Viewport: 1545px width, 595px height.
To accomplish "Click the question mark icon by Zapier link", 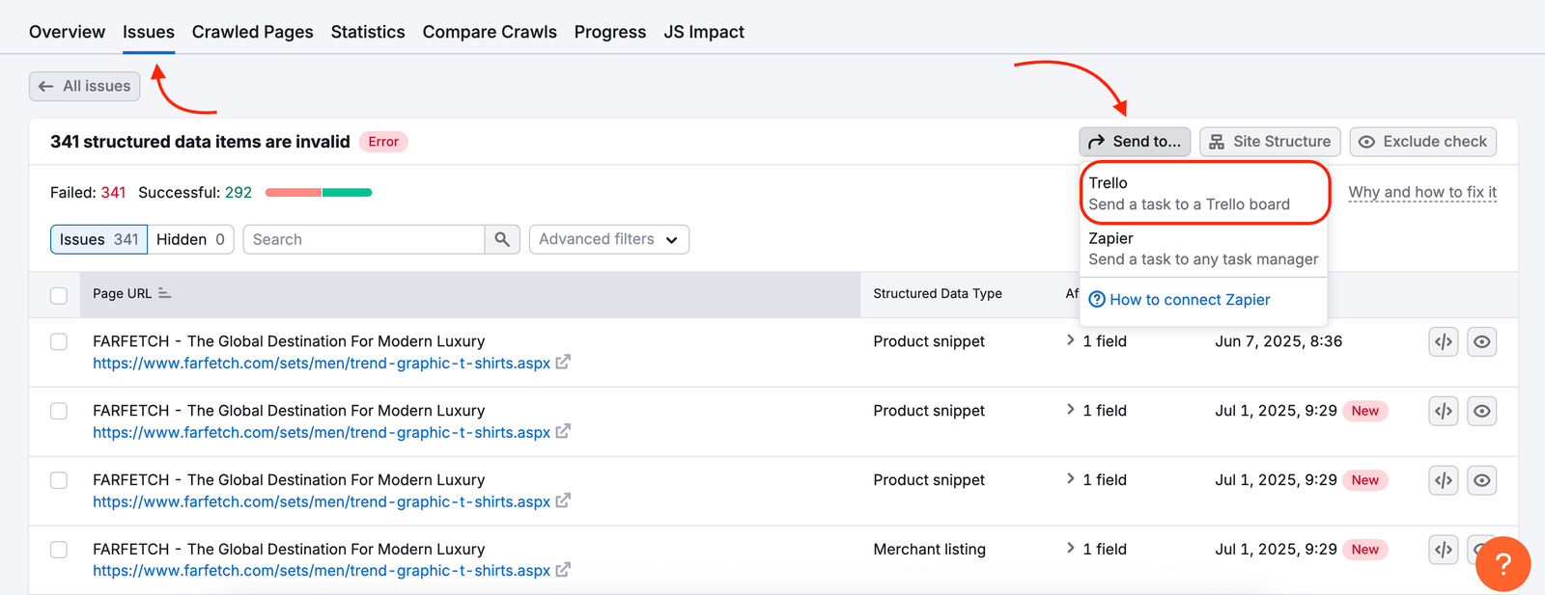I will [1097, 300].
